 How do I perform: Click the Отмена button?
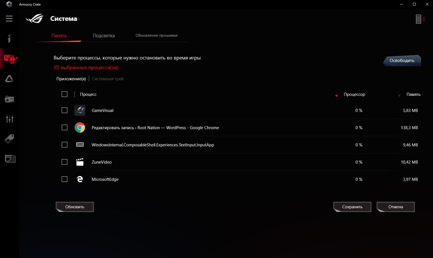(x=396, y=207)
